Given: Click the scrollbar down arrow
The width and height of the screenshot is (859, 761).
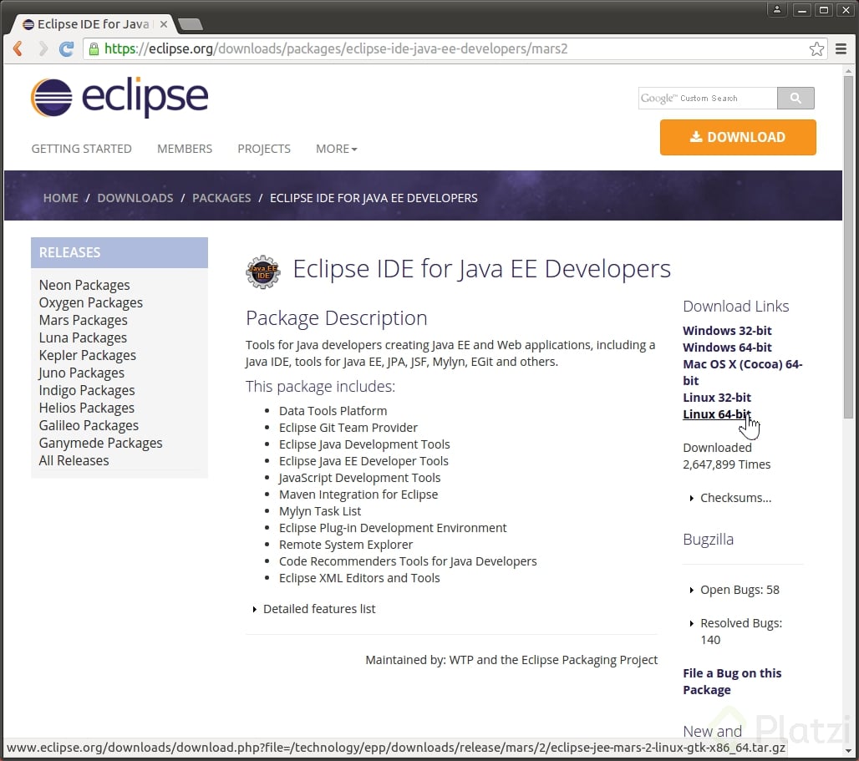Looking at the screenshot, I should coord(848,751).
